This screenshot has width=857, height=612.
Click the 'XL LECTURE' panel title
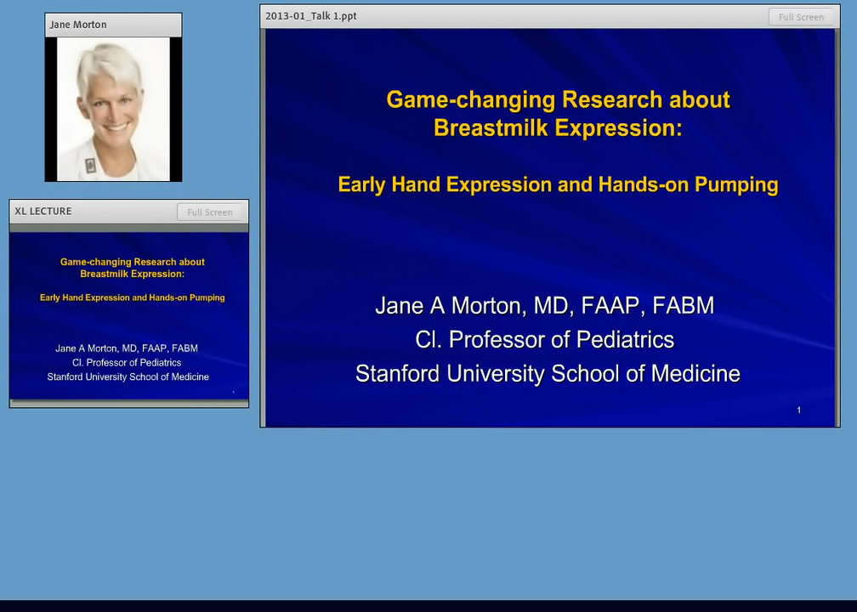pos(43,211)
